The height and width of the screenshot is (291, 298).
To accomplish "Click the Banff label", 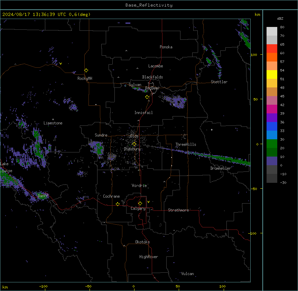I will pos(43,196).
